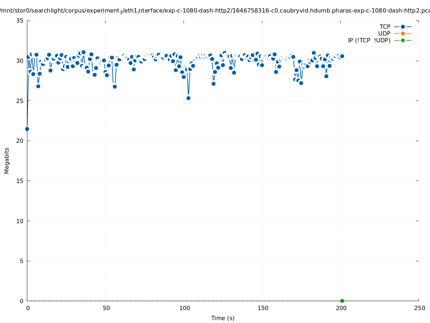Click the file path title at the top

tap(215, 10)
